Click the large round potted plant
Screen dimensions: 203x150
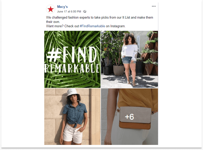pyautogui.click(x=119, y=70)
